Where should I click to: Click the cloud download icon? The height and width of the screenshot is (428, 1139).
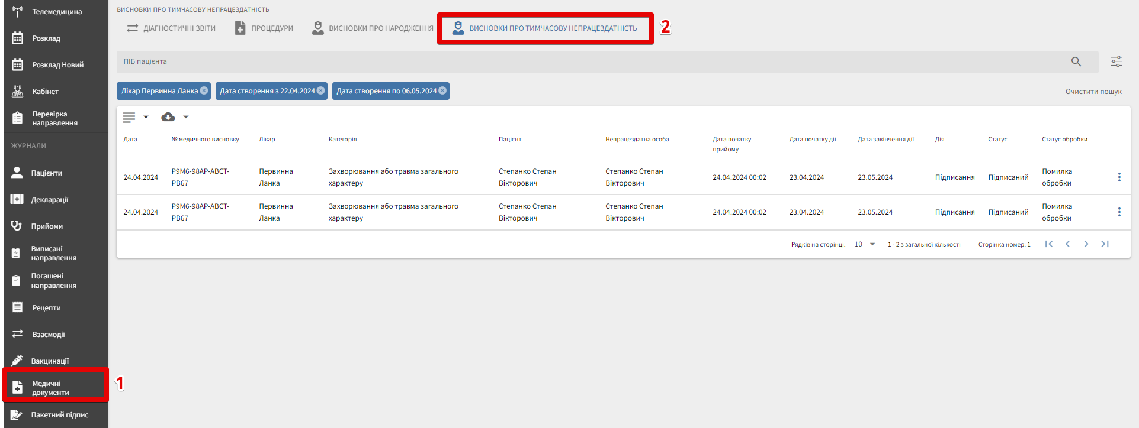point(168,117)
